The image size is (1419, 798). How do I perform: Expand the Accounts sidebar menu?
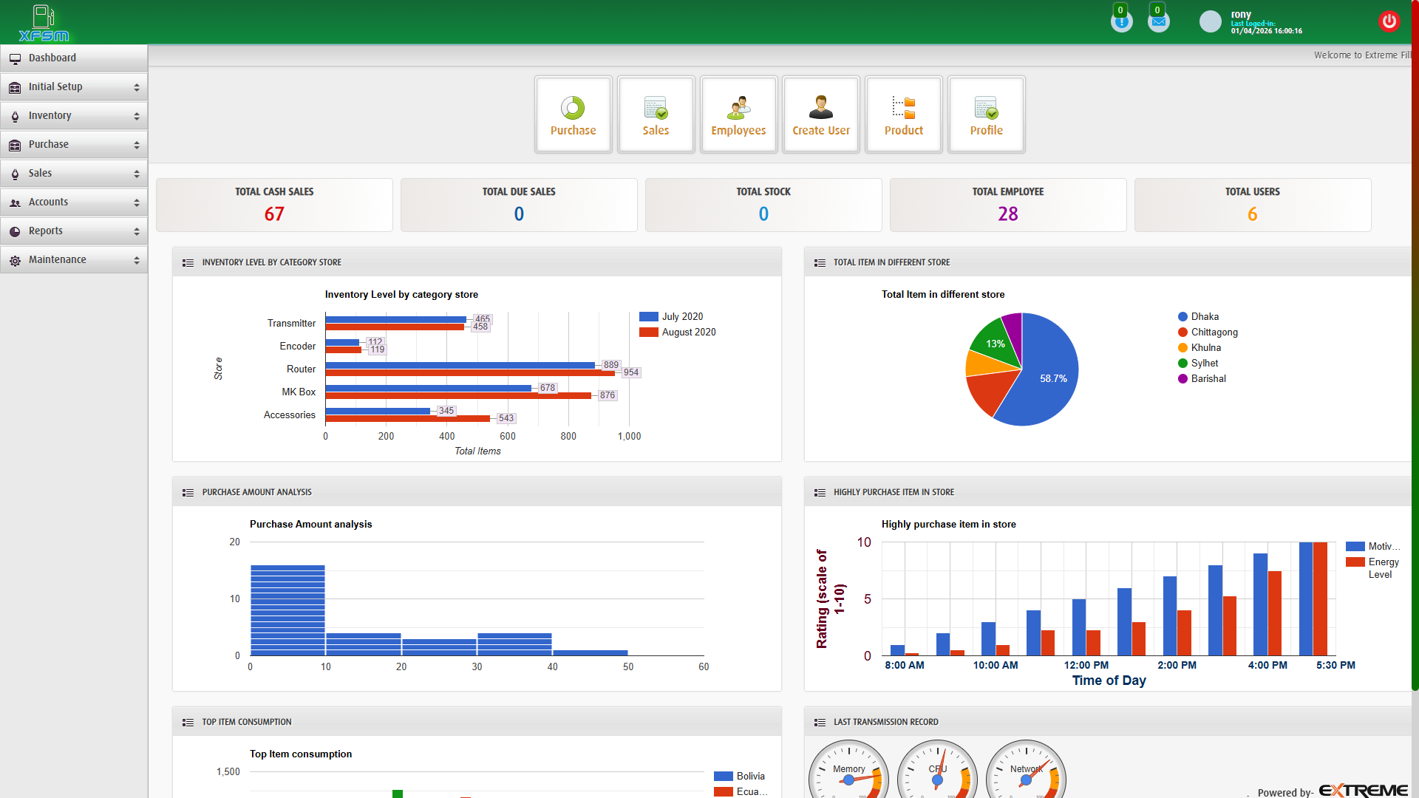point(74,202)
